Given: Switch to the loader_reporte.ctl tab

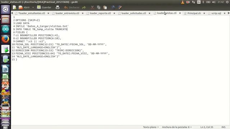Looking at the screenshot, I should tap(100, 13).
